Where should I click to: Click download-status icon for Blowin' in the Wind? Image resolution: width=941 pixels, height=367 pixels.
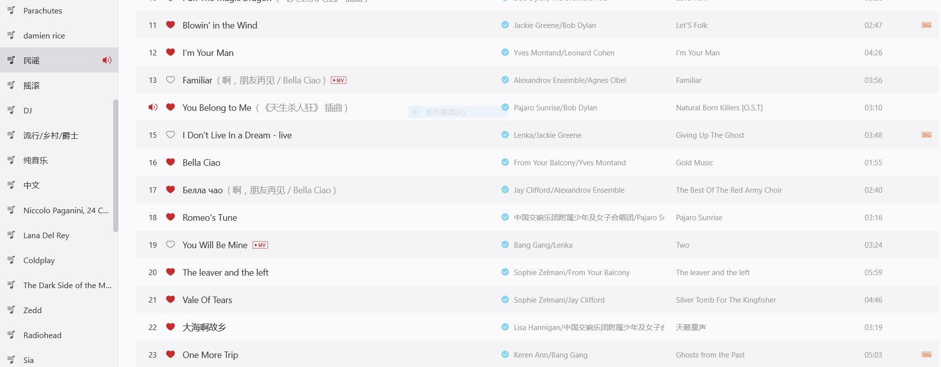(x=505, y=25)
